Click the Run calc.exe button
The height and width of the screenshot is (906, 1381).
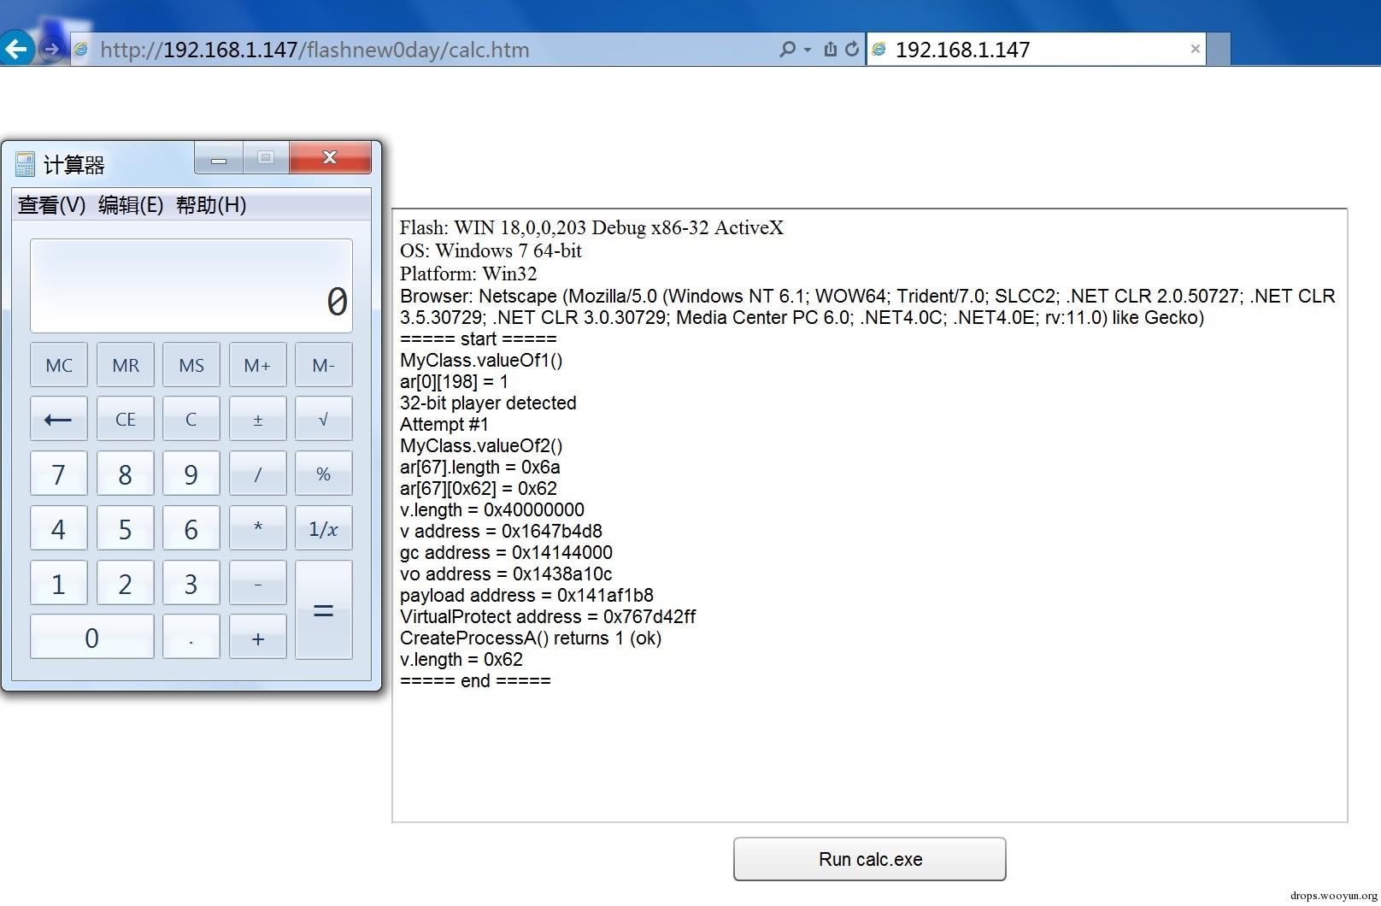click(x=870, y=859)
